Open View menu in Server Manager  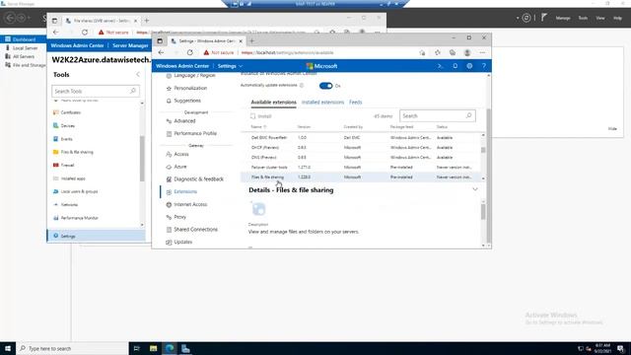pyautogui.click(x=600, y=18)
